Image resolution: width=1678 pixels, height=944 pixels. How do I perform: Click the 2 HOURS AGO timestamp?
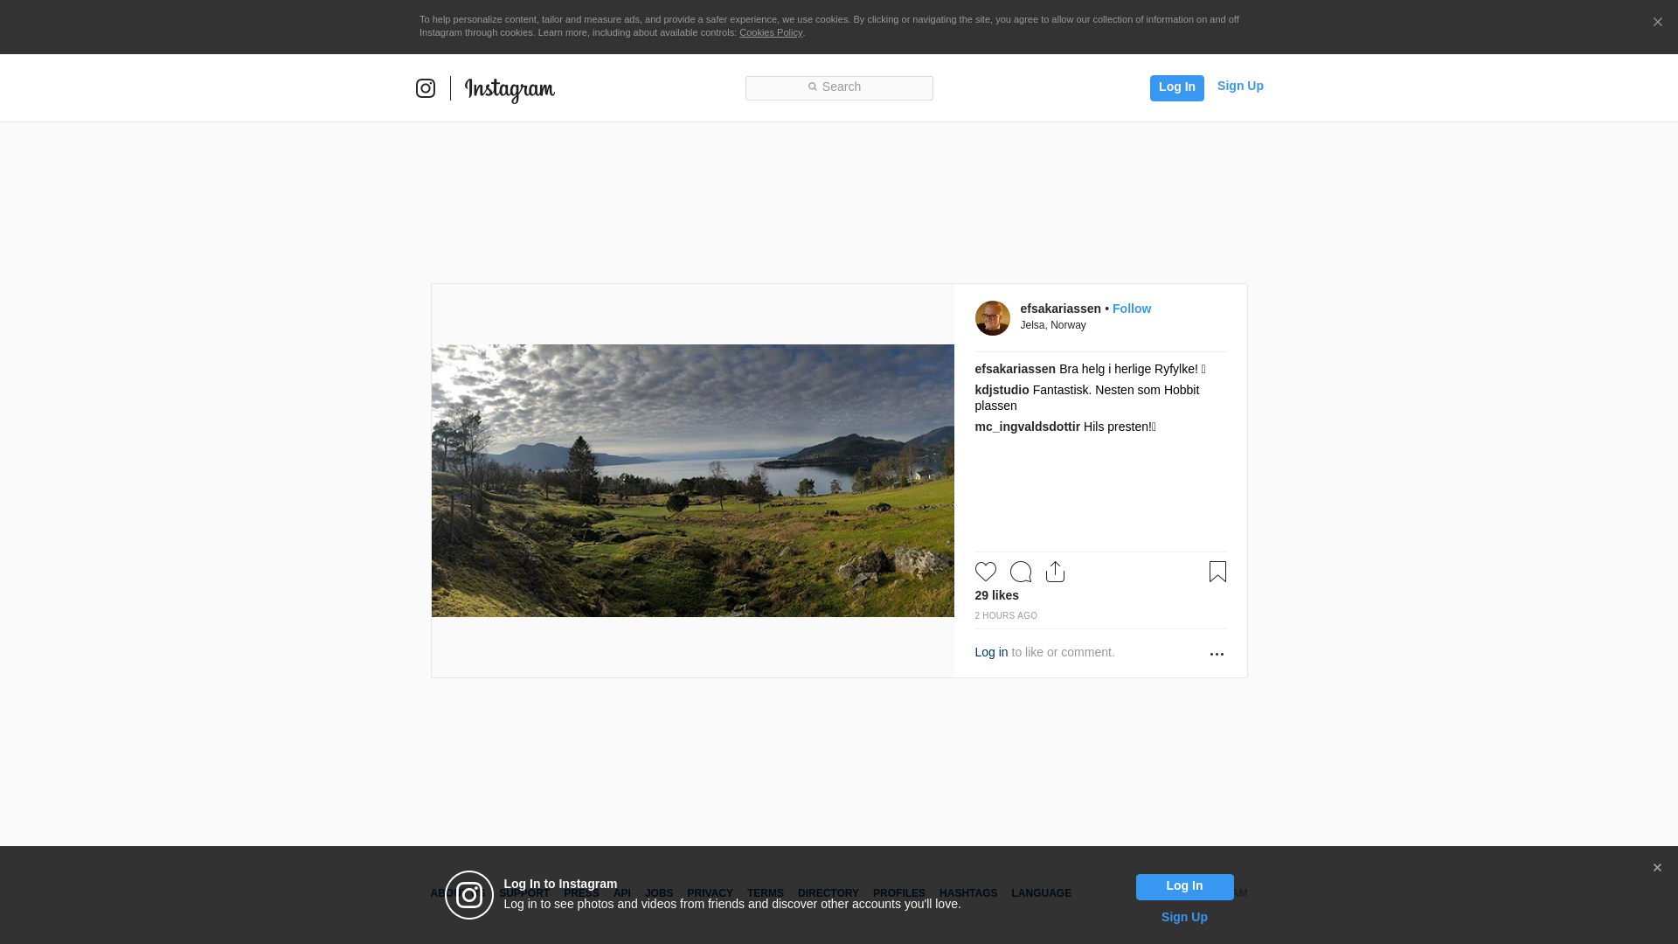coord(1006,616)
